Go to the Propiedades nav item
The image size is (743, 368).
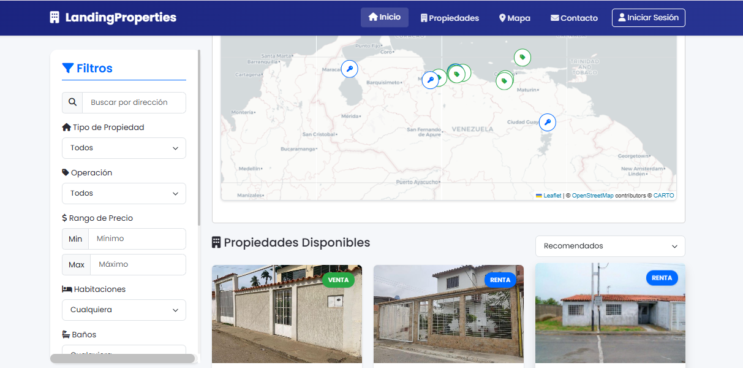tap(450, 18)
